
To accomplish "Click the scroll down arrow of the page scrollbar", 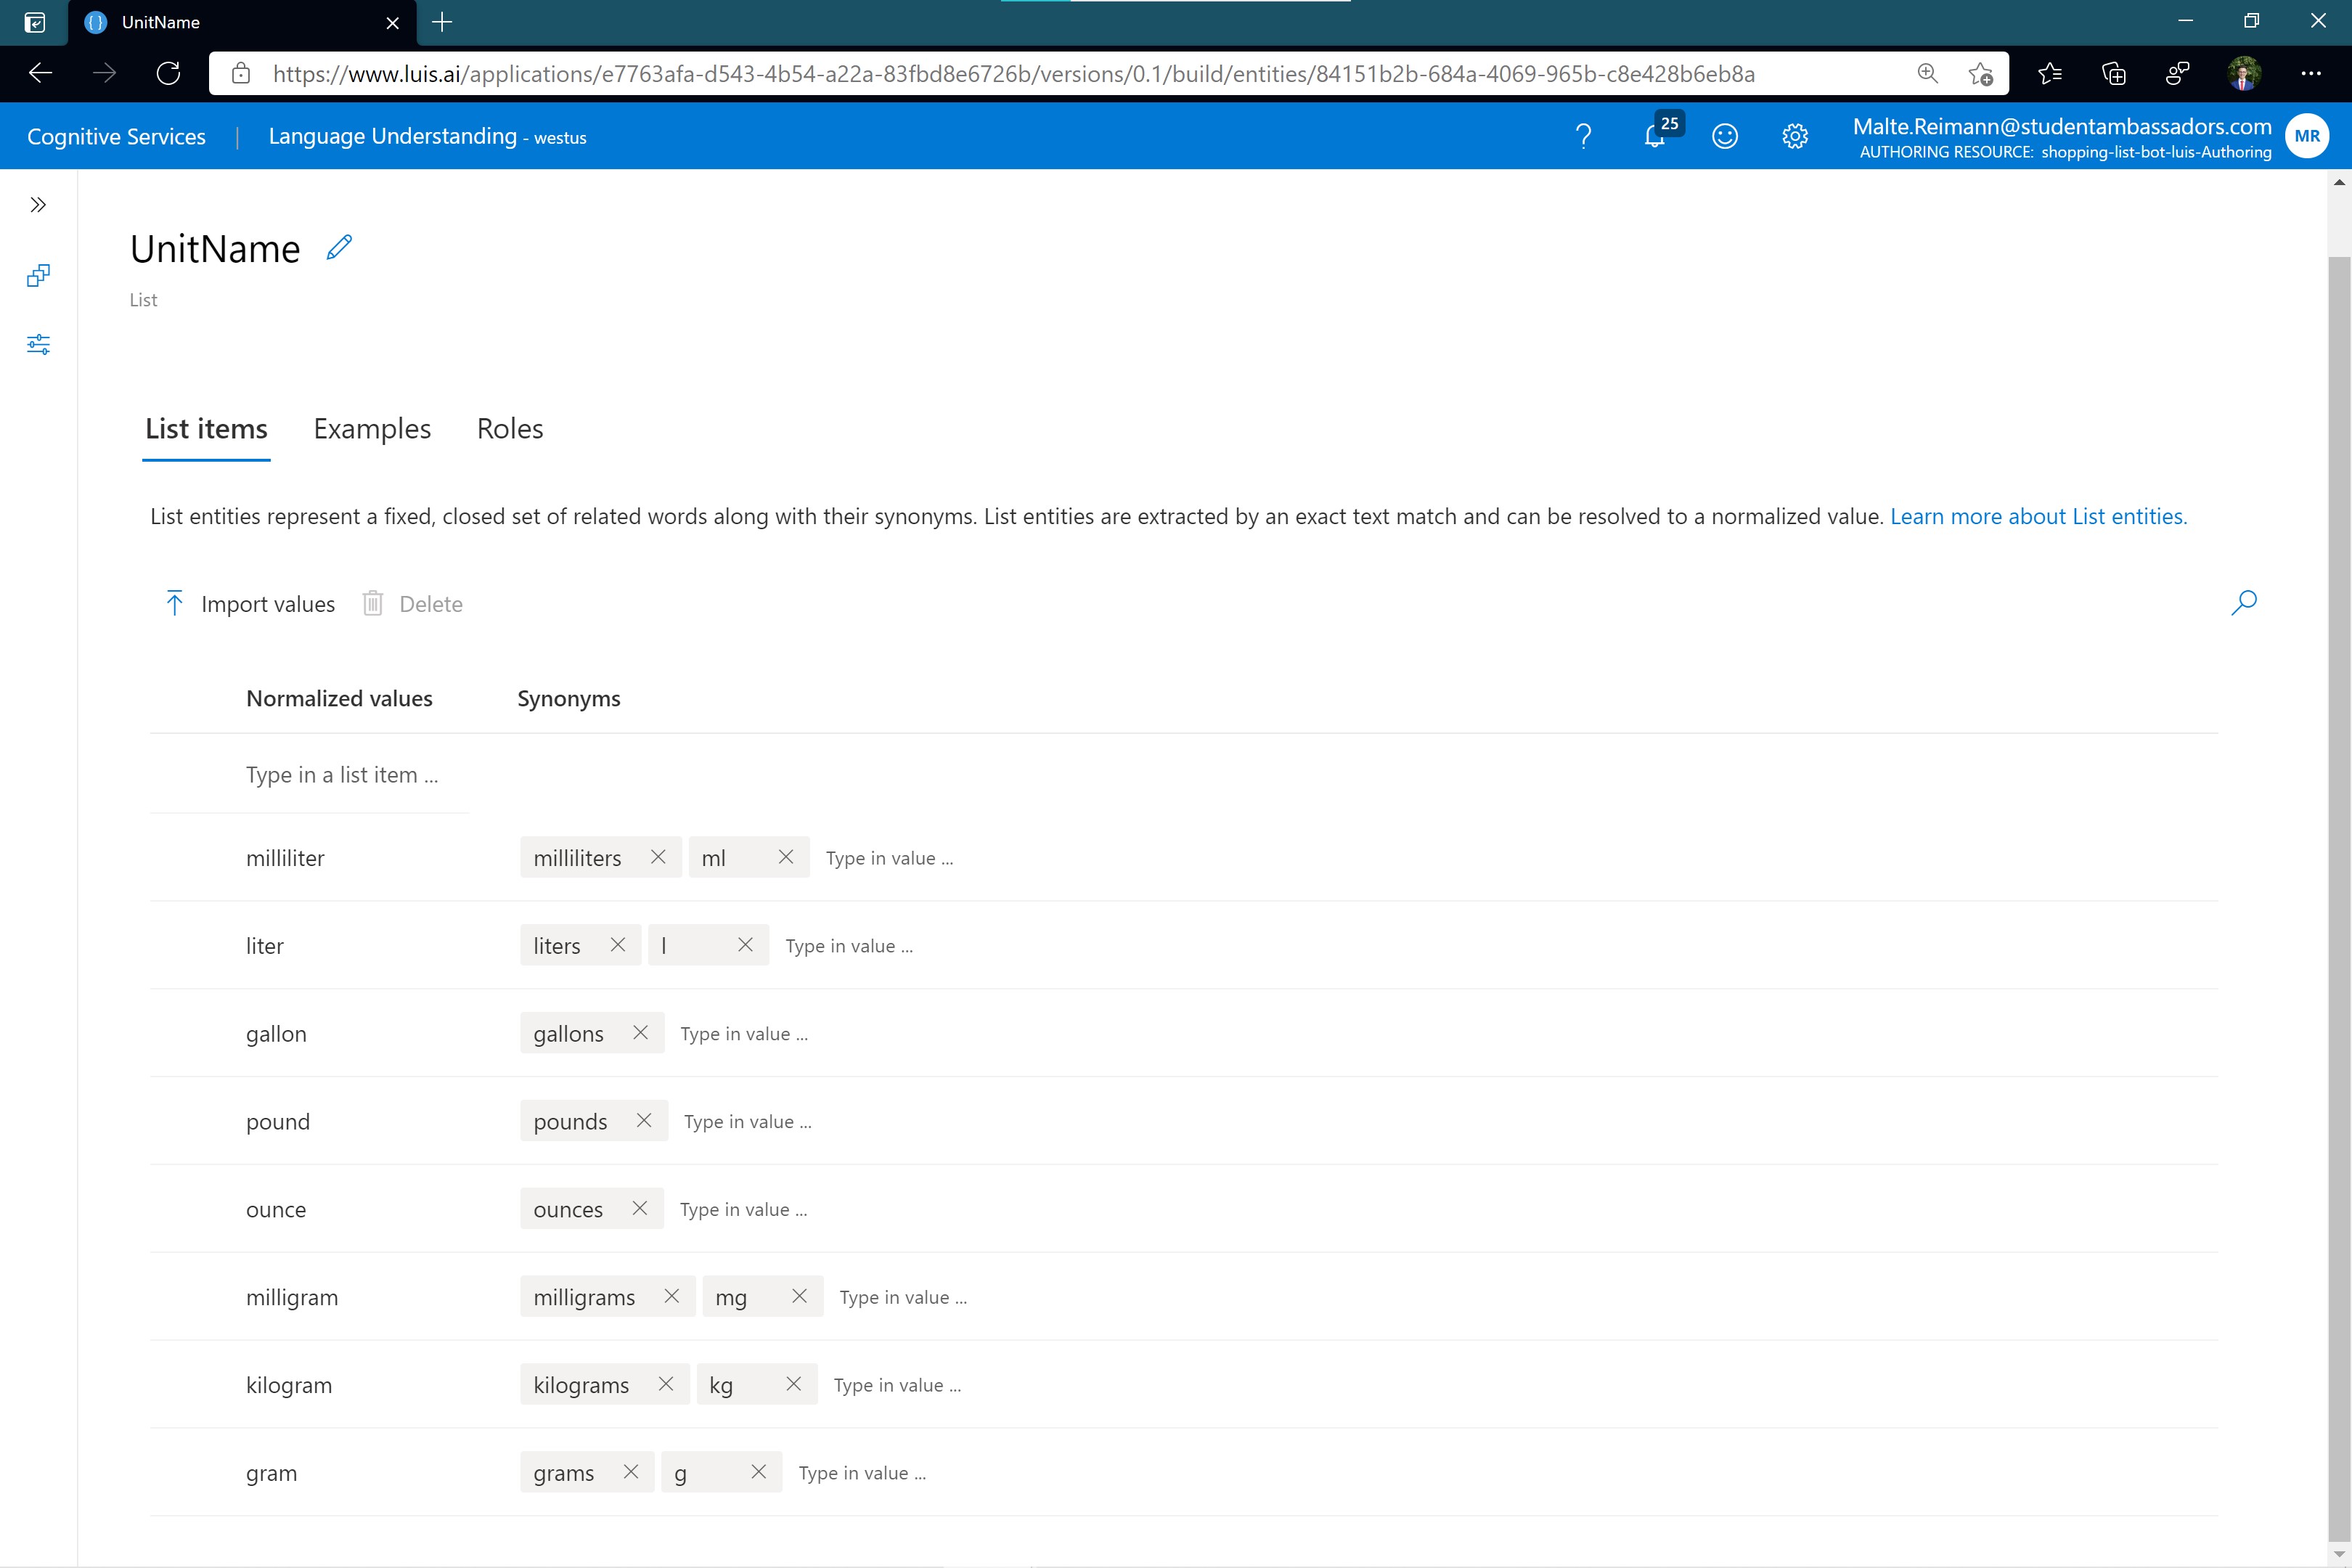I will click(2338, 1555).
